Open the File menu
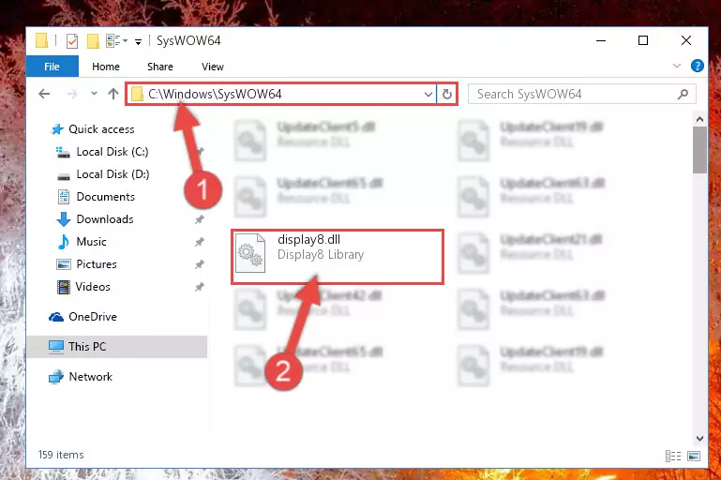721x480 pixels. click(52, 67)
